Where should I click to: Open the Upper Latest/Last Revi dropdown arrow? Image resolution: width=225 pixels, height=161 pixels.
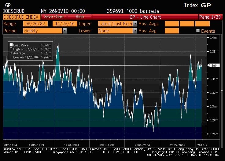135,24
